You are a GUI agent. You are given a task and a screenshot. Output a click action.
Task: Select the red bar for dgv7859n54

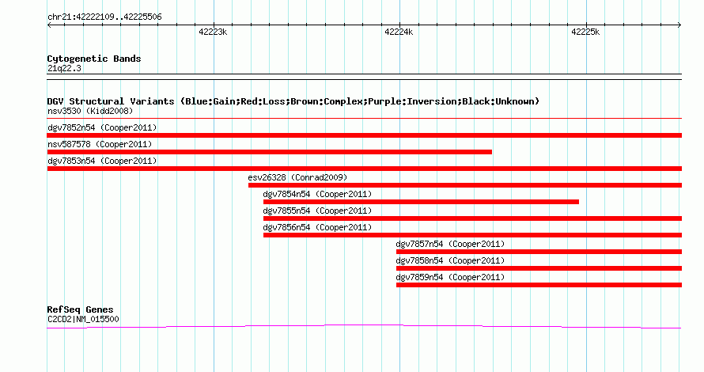[x=539, y=285]
